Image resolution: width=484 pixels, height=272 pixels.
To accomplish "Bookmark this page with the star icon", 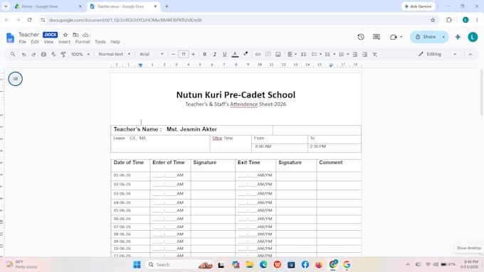I will pyautogui.click(x=433, y=20).
